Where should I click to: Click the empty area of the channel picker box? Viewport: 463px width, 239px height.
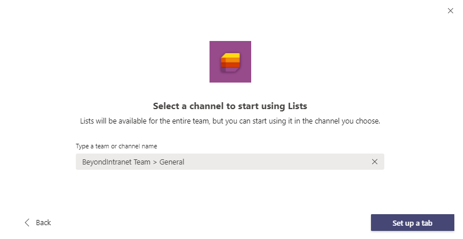278,162
